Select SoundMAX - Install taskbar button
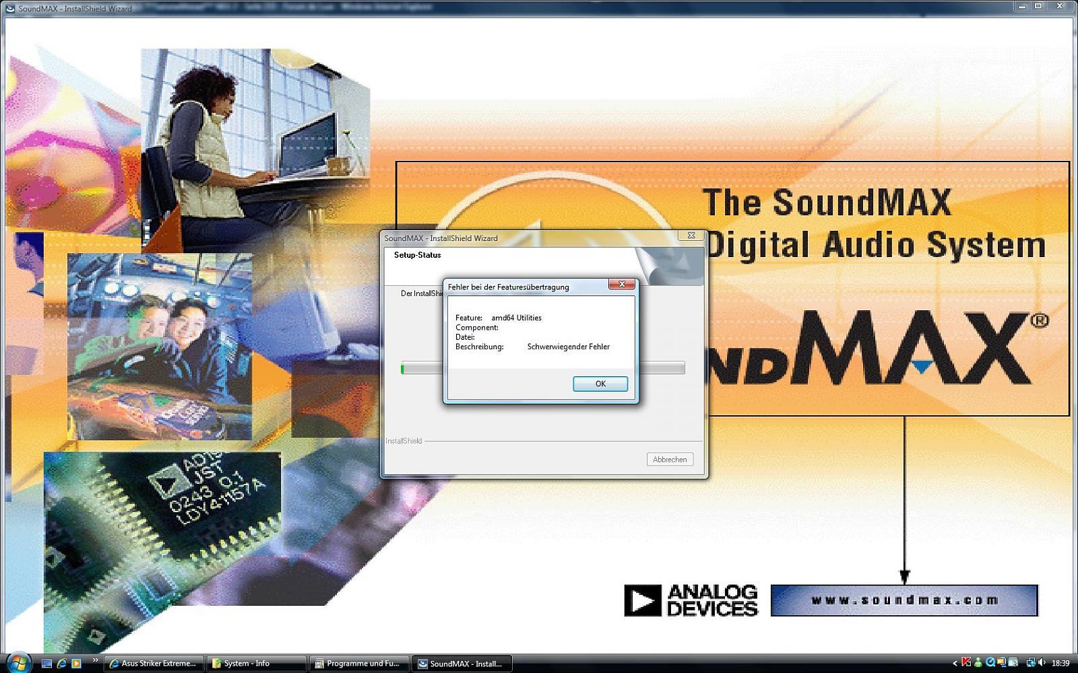Image resolution: width=1078 pixels, height=673 pixels. (x=462, y=664)
